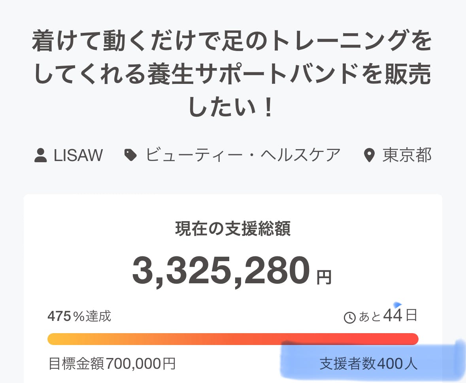Click the project title heading

pyautogui.click(x=232, y=76)
